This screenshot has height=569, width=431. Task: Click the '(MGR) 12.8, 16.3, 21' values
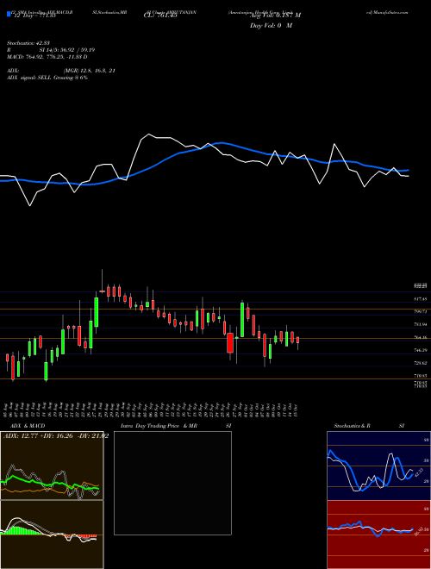(90, 71)
